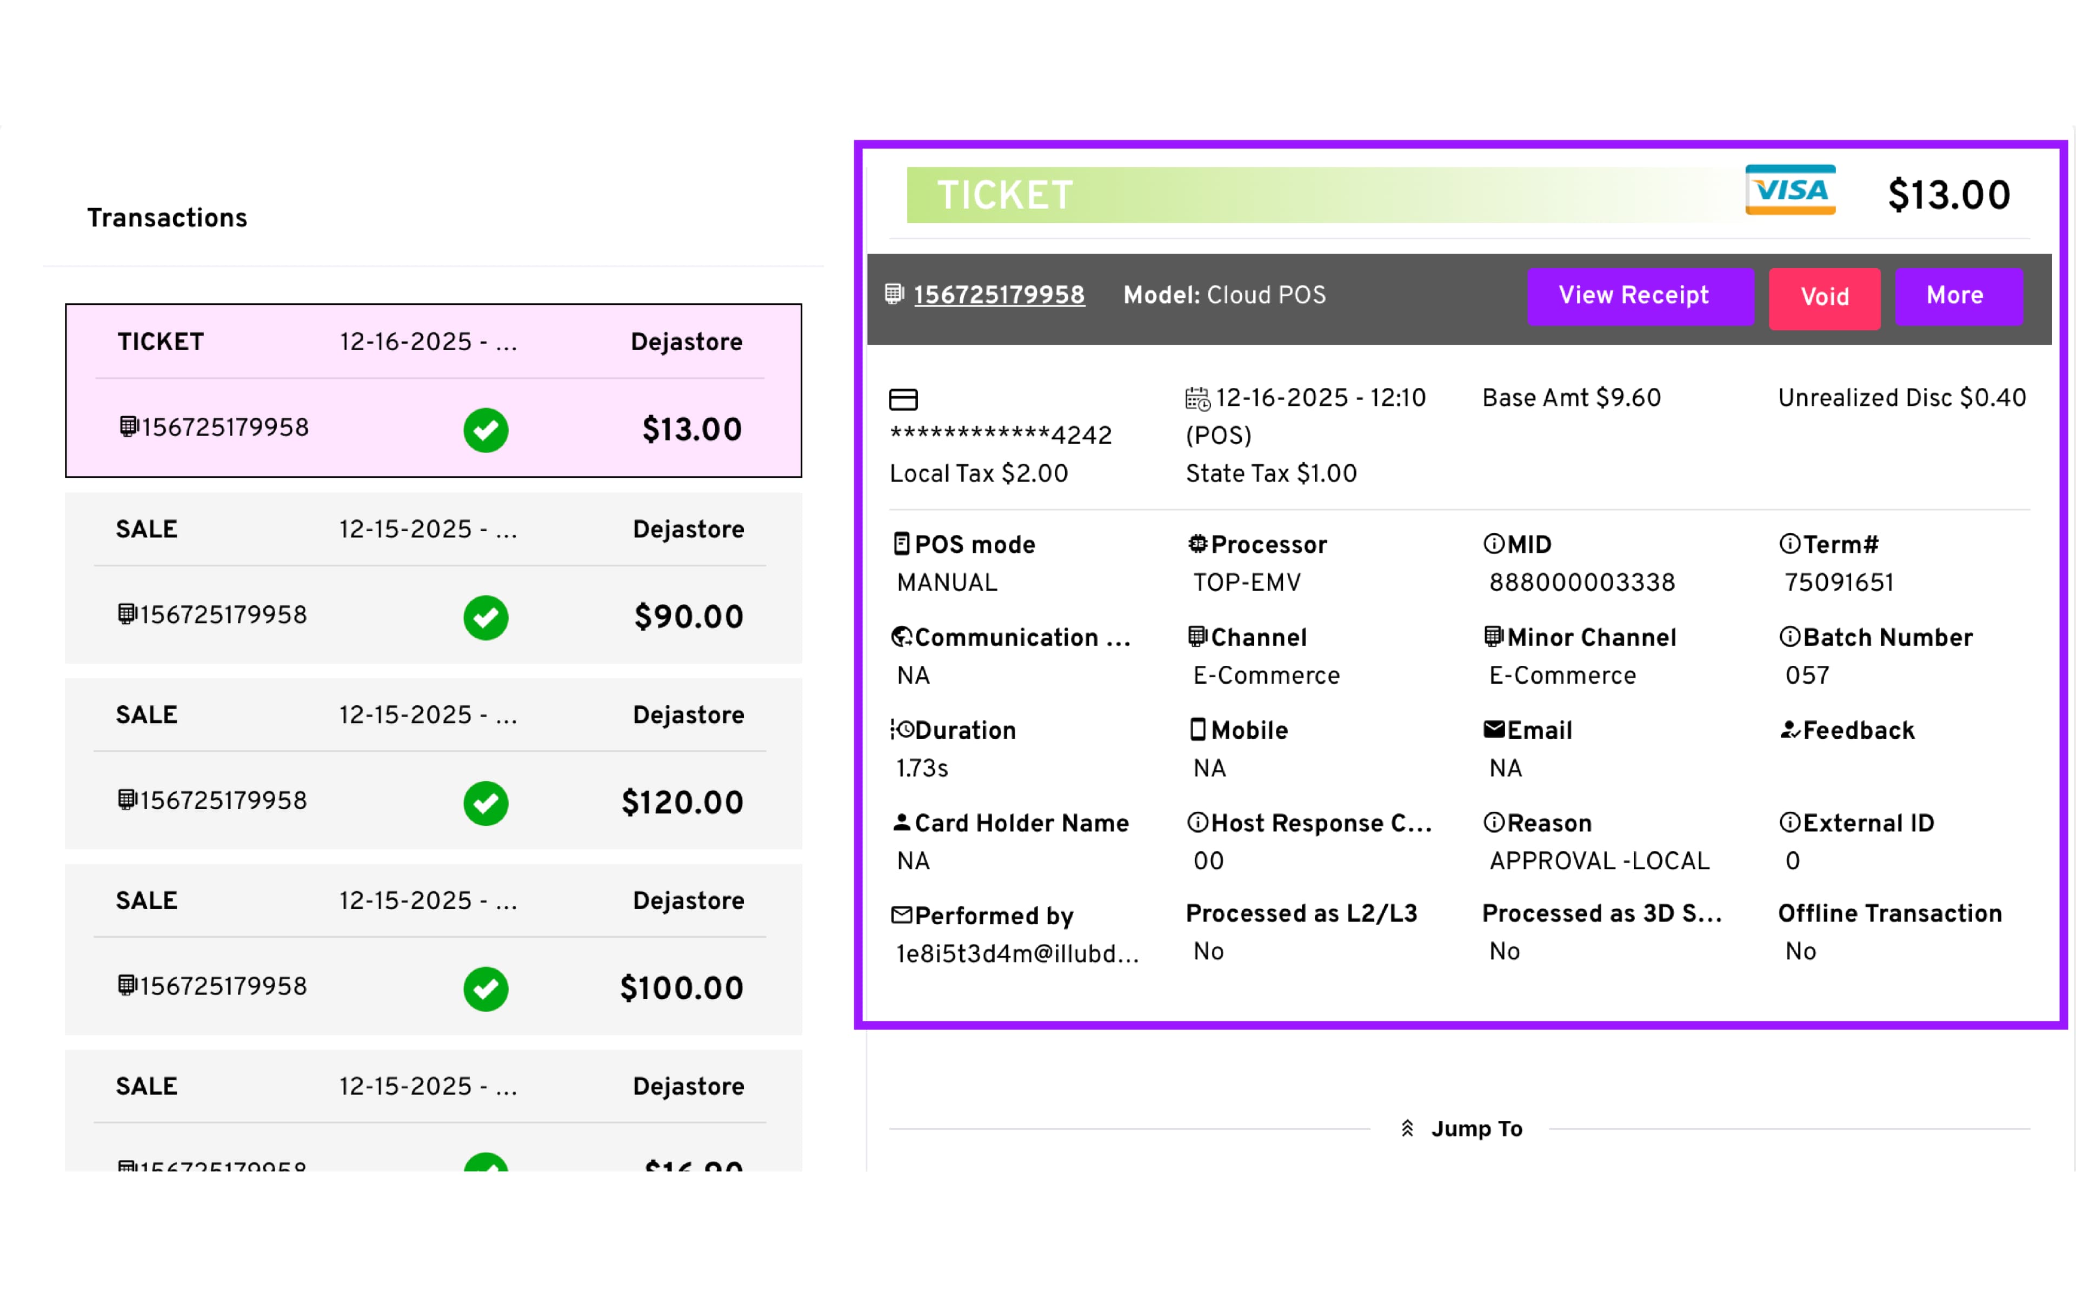2076x1297 pixels.
Task: Click the Visa card logo icon
Action: (1789, 190)
